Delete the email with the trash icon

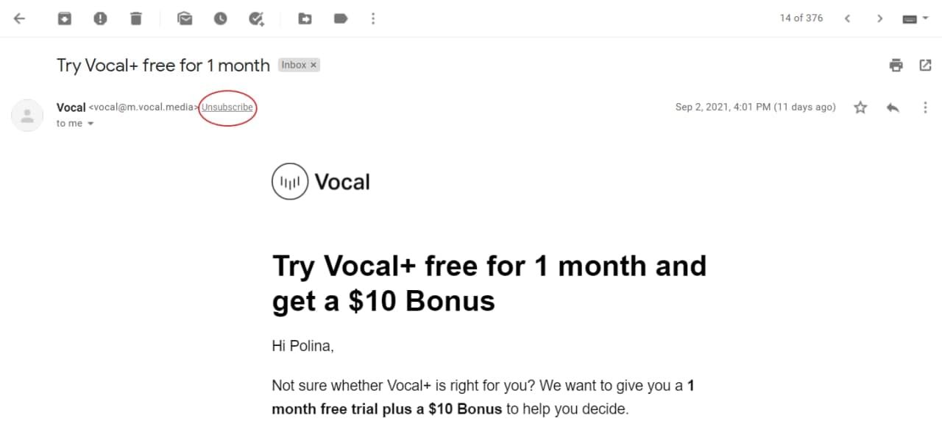136,18
